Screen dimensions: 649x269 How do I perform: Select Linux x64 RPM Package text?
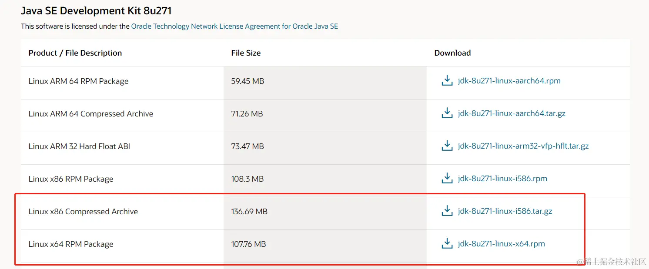click(x=71, y=244)
